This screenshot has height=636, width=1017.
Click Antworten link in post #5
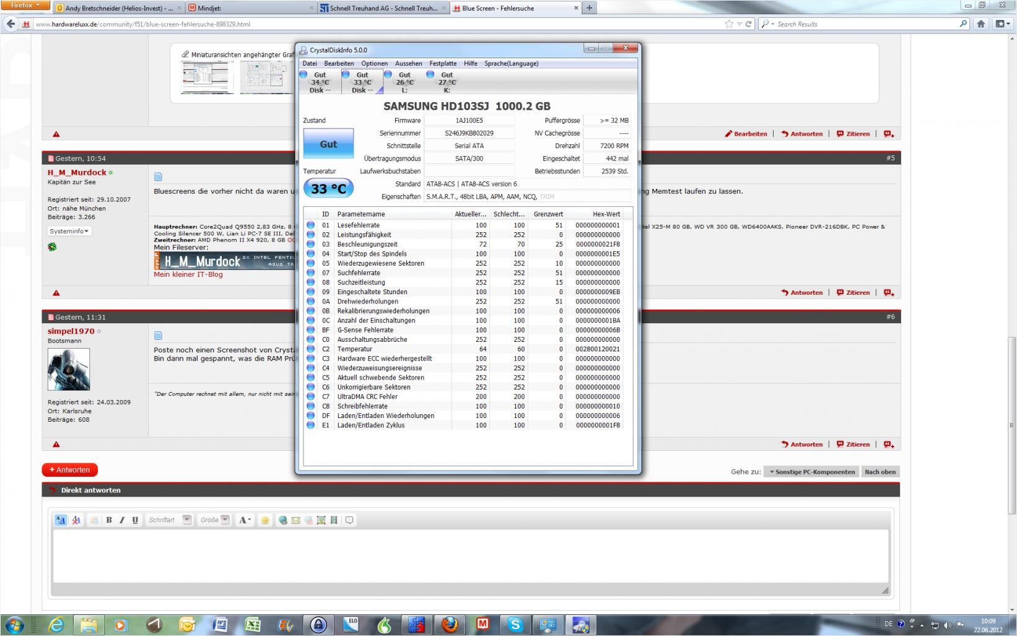[802, 292]
